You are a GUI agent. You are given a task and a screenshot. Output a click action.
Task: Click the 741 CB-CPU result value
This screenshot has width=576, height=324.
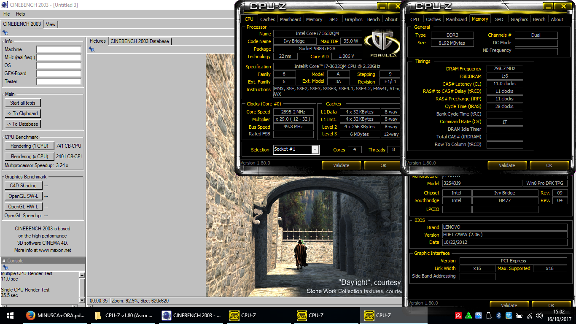coord(69,146)
